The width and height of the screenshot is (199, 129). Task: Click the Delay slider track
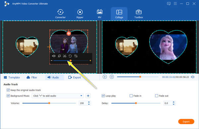(136, 103)
